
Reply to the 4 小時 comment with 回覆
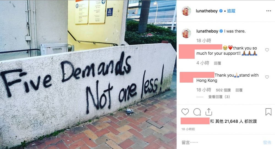(x=218, y=63)
